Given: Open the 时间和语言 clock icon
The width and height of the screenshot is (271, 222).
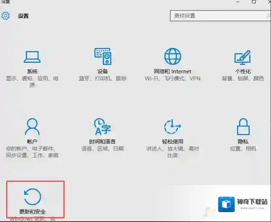Looking at the screenshot, I should (102, 126).
